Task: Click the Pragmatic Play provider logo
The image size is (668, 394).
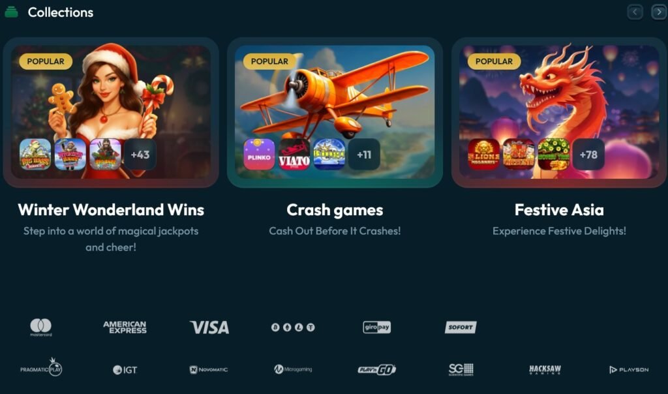Action: click(x=41, y=368)
